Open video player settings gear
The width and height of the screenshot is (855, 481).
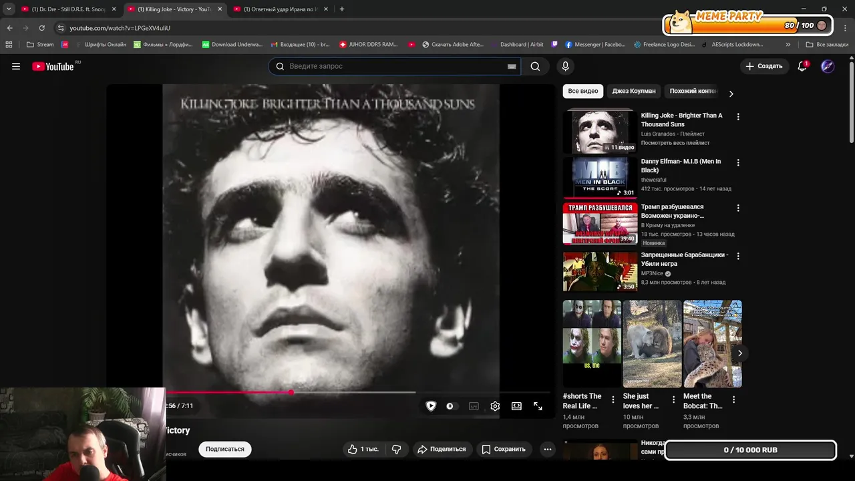pyautogui.click(x=495, y=406)
